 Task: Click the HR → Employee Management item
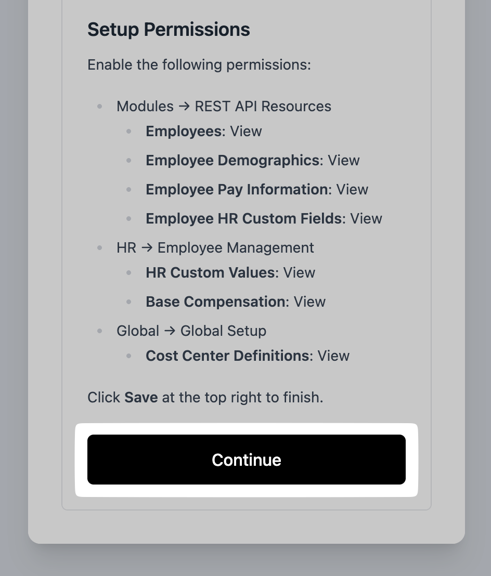point(215,248)
